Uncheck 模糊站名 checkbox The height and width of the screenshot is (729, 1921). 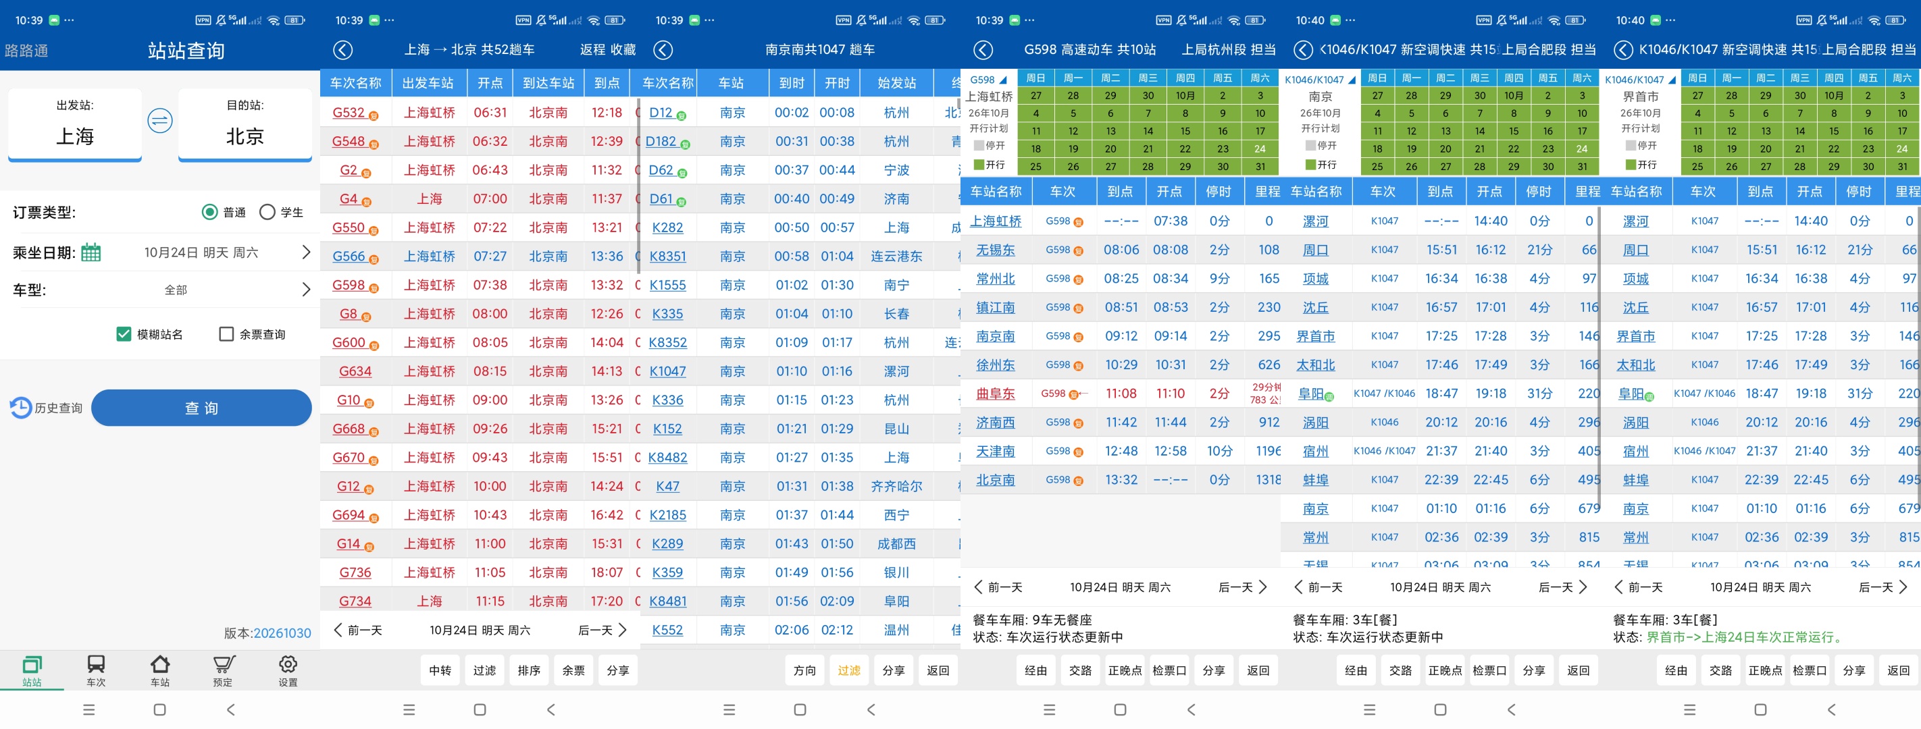tap(124, 334)
